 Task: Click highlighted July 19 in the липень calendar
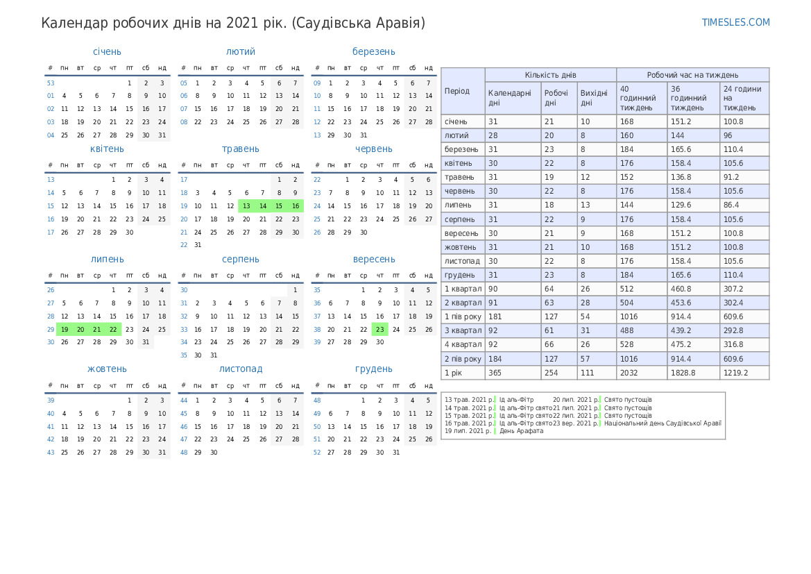point(64,329)
